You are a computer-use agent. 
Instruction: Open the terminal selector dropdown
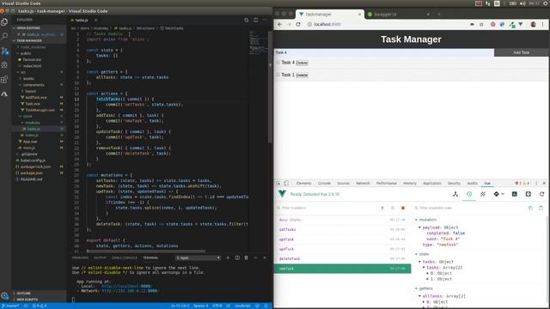[199, 257]
